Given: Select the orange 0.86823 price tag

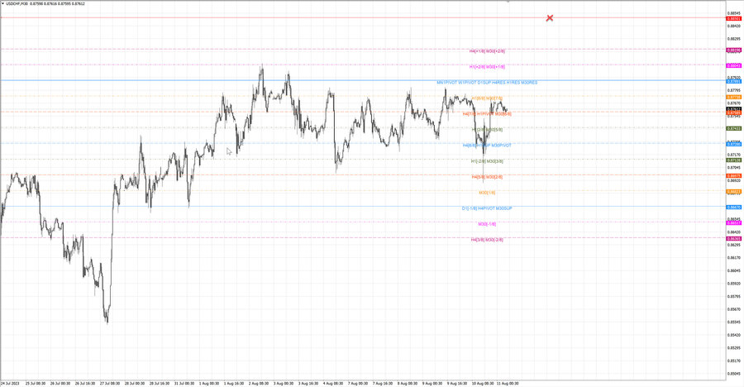Looking at the screenshot, I should click(x=734, y=192).
